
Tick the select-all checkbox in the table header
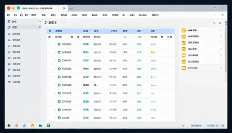click(50, 31)
